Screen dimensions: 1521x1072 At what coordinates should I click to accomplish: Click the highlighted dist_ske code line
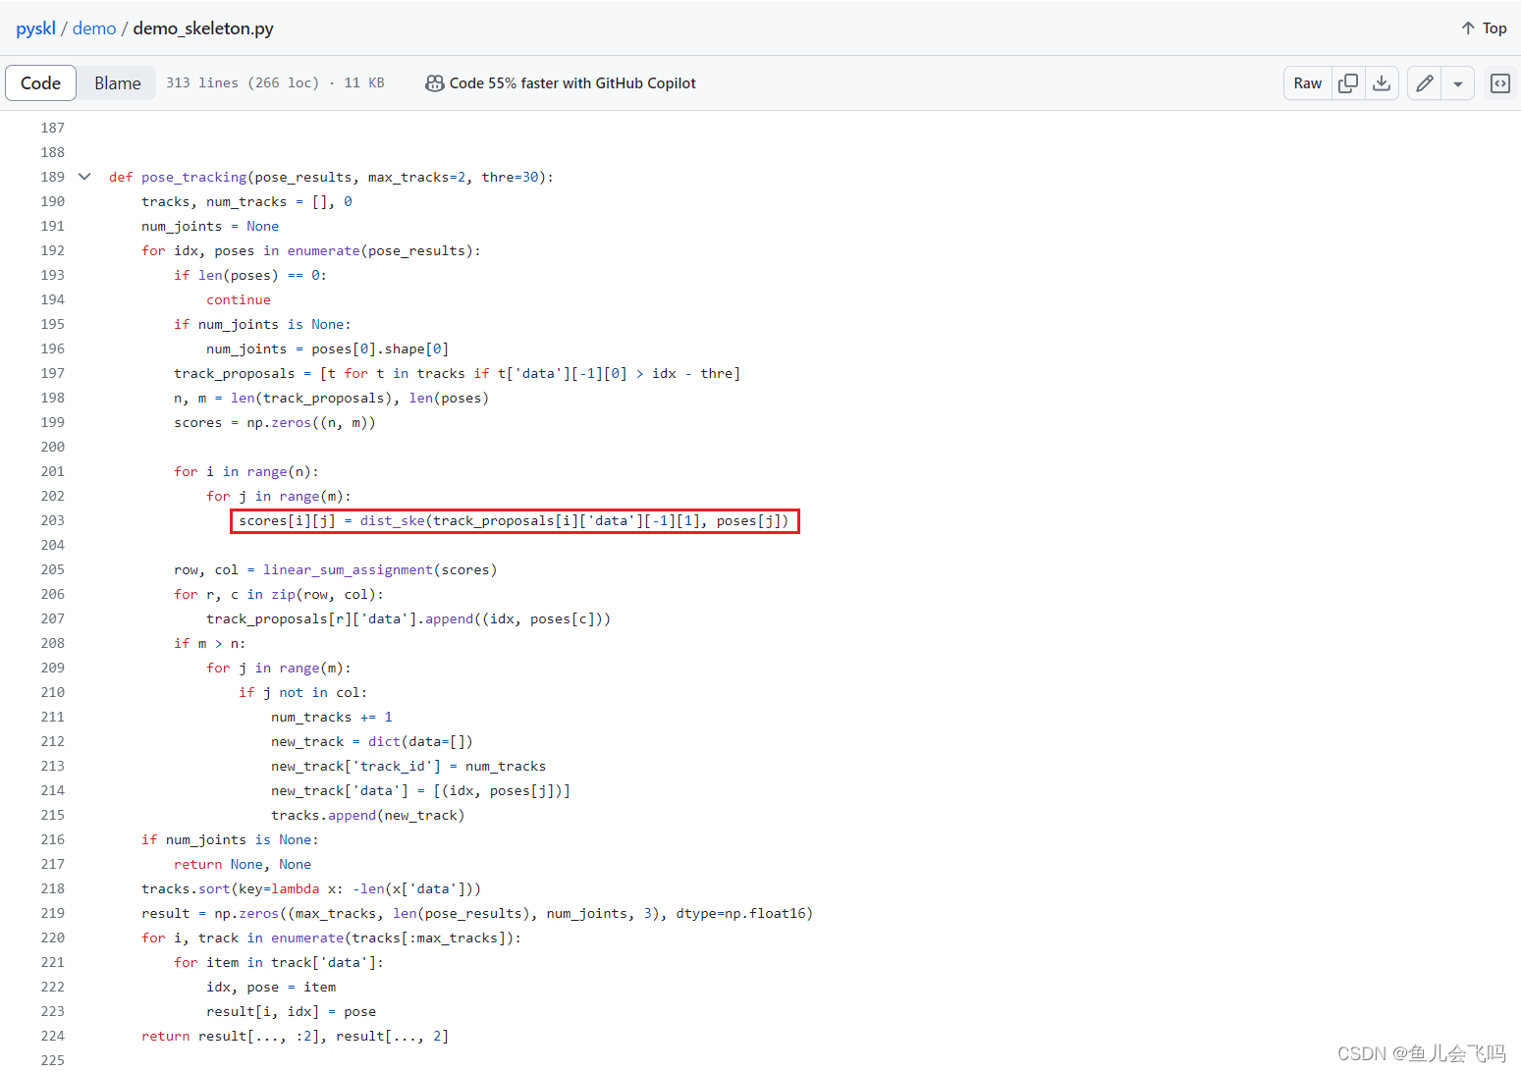(515, 520)
